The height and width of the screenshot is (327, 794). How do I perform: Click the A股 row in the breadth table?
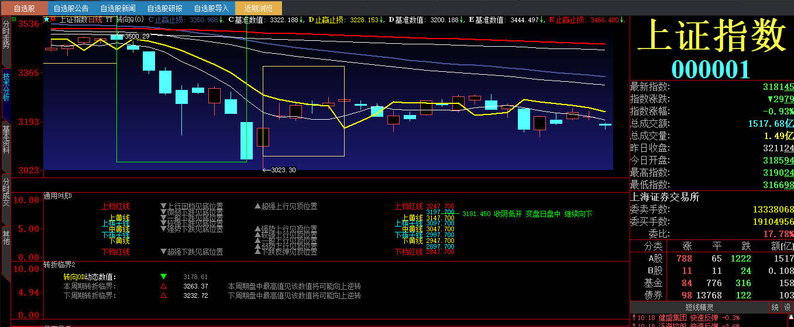pyautogui.click(x=711, y=258)
